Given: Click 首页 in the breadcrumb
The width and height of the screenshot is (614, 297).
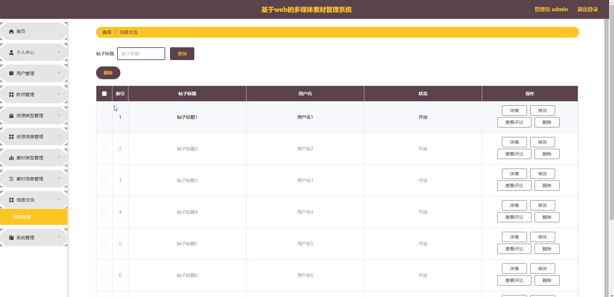Looking at the screenshot, I should point(107,32).
